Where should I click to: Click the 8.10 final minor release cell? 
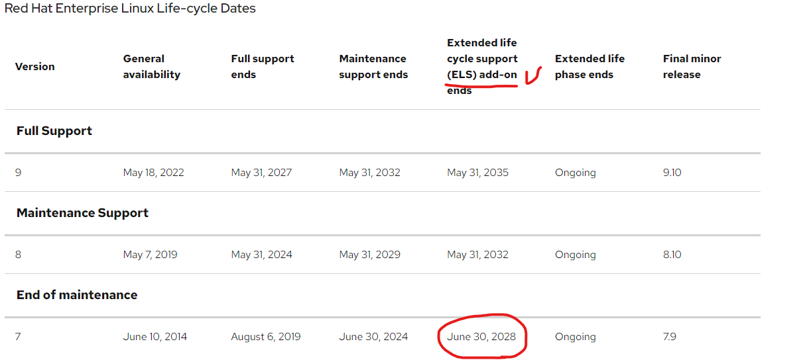(672, 255)
